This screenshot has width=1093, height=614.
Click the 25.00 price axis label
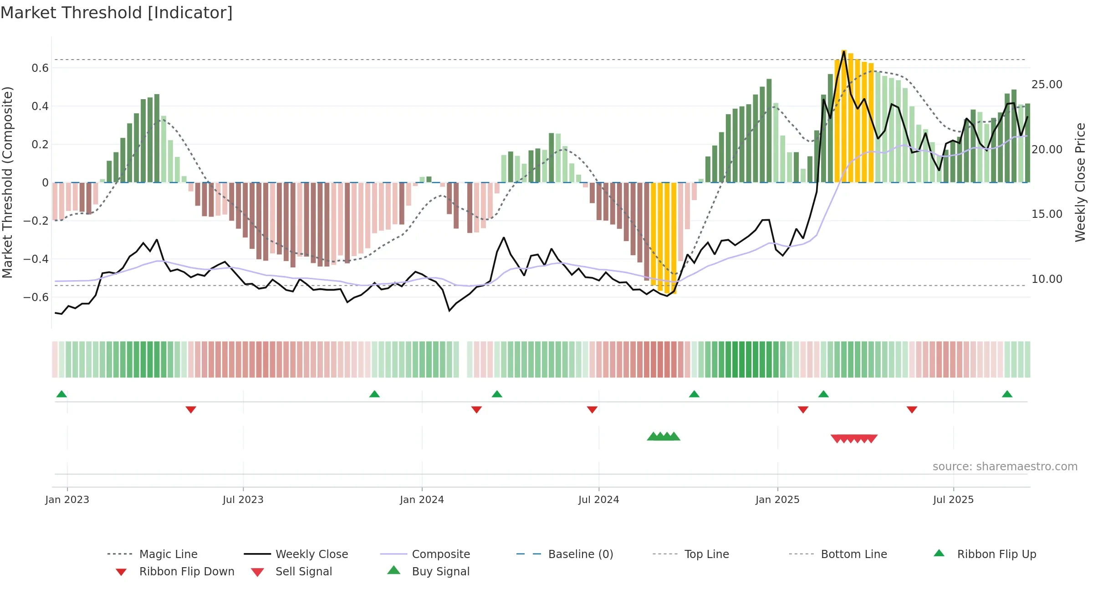(x=1047, y=85)
